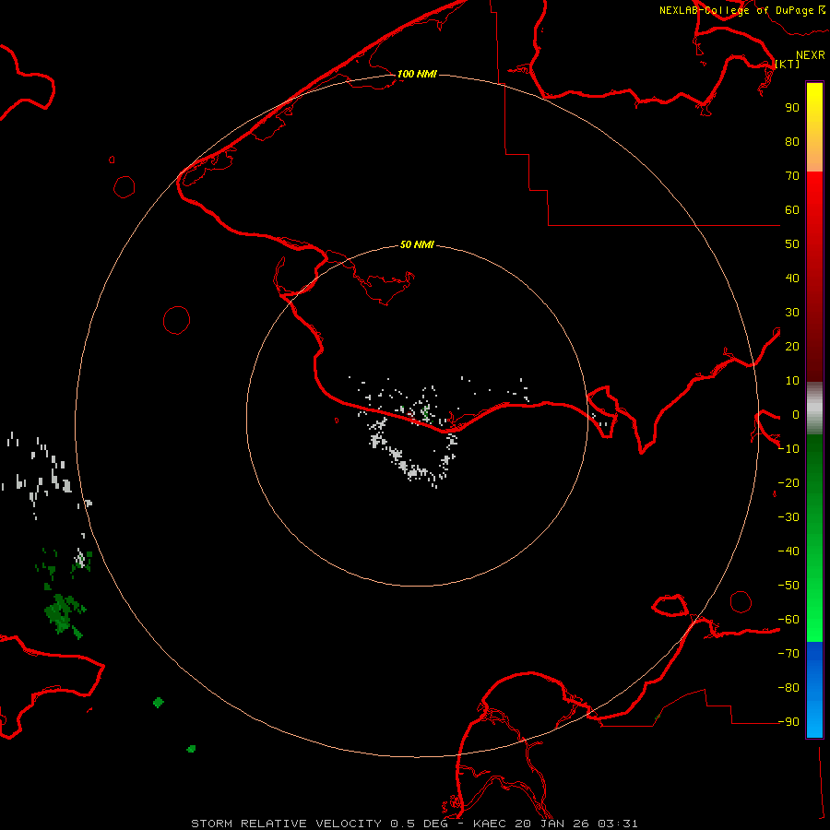Click the -70 value on the velocity scale
The width and height of the screenshot is (830, 830).
[x=788, y=654]
